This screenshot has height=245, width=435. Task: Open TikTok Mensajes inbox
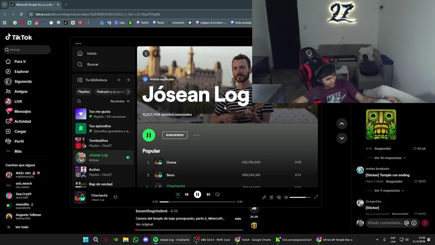tap(22, 111)
